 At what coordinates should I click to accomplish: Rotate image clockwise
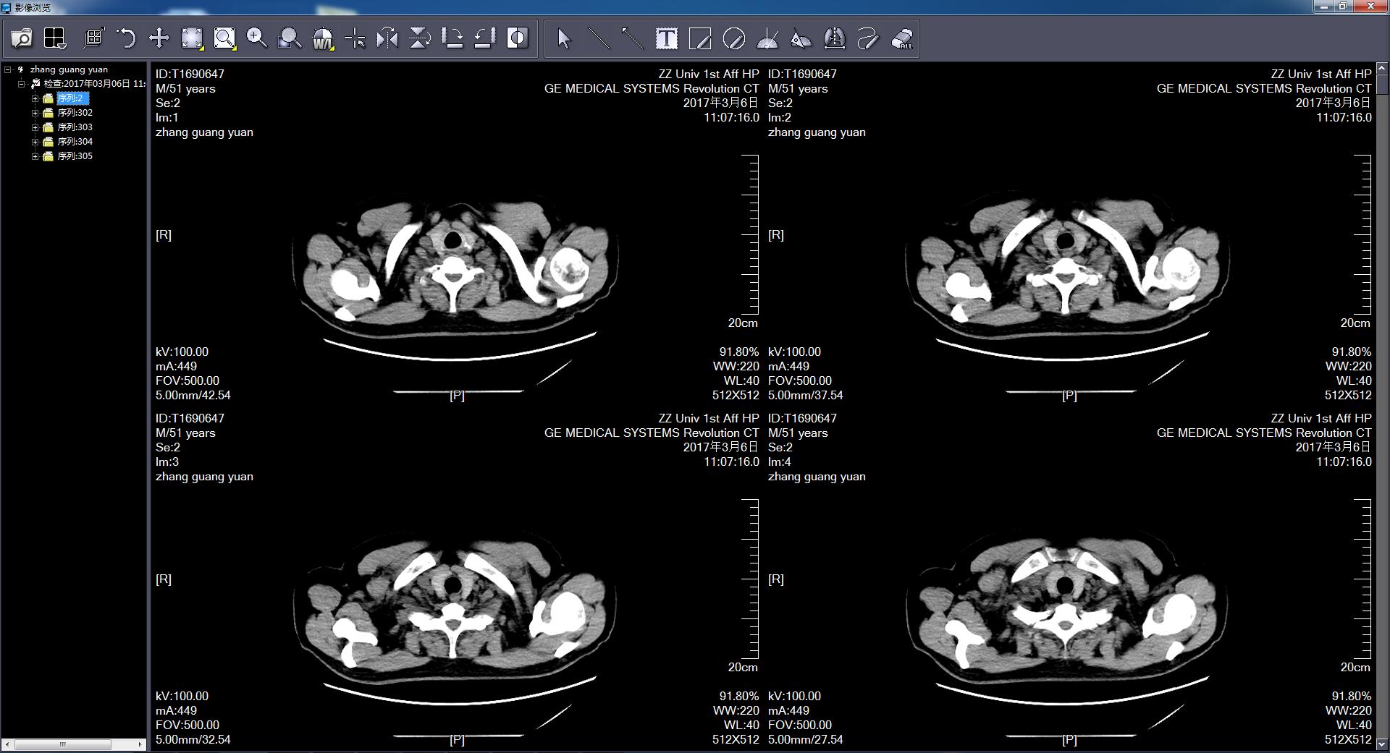[x=452, y=38]
